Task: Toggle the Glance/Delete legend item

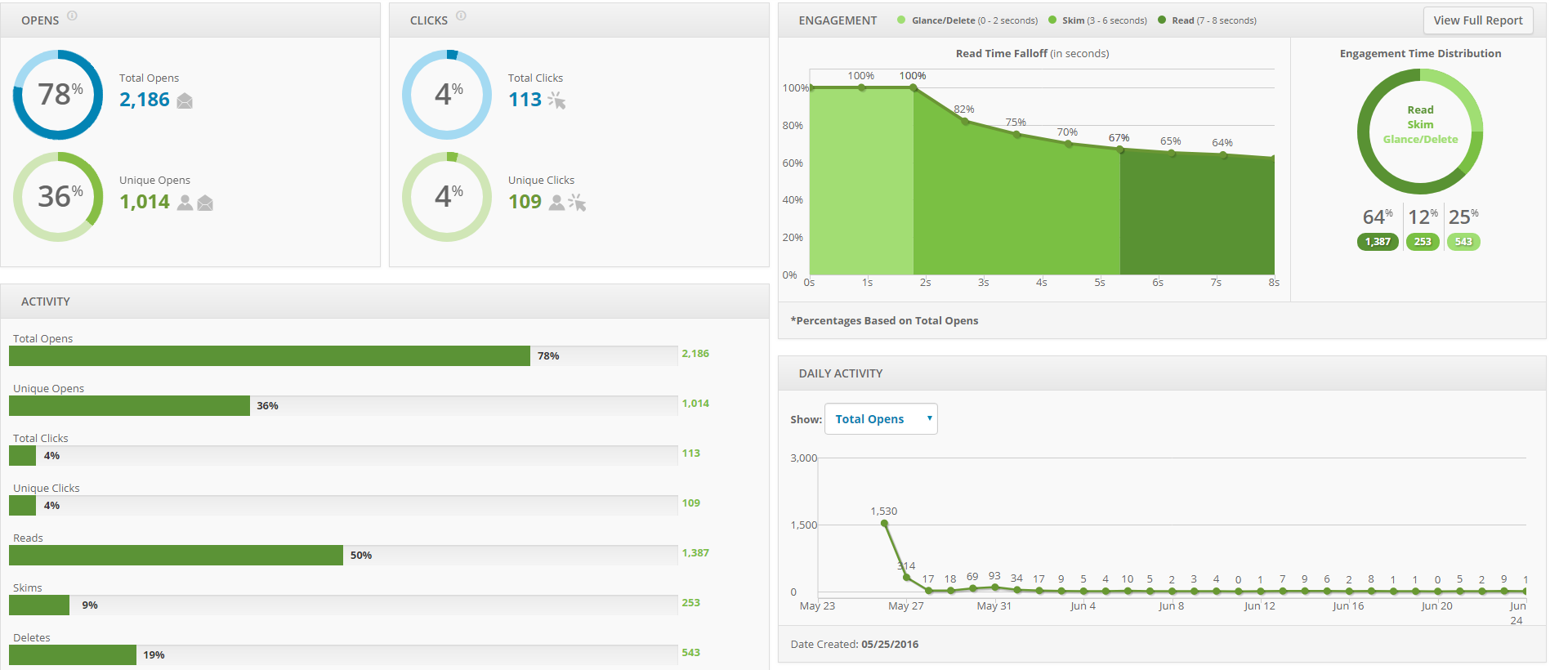Action: pyautogui.click(x=967, y=20)
